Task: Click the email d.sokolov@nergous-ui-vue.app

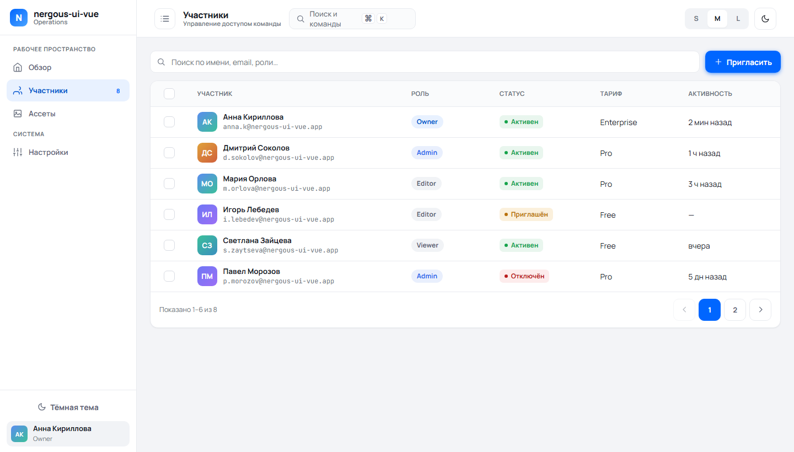Action: point(278,158)
